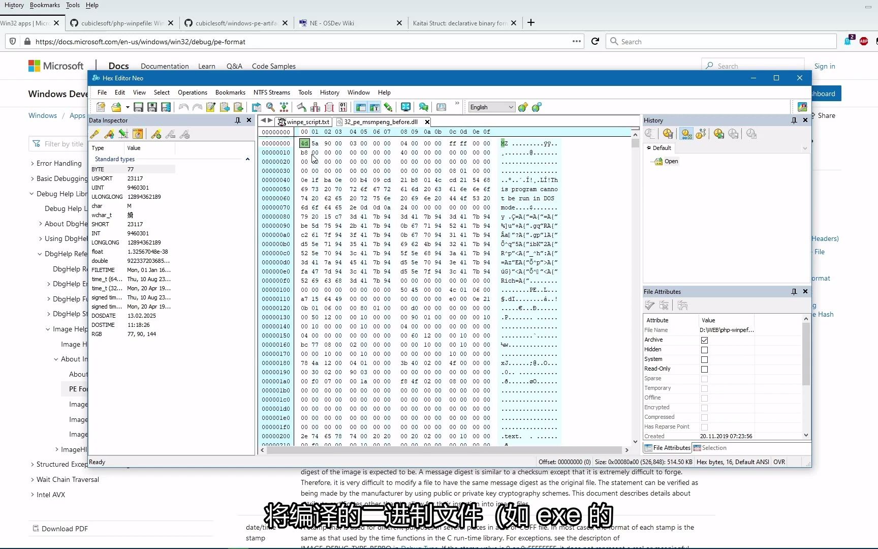Click the F1 help keyboard icon
878x549 pixels.
coord(442,107)
